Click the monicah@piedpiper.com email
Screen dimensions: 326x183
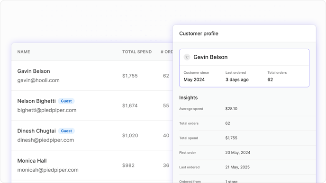pos(48,170)
